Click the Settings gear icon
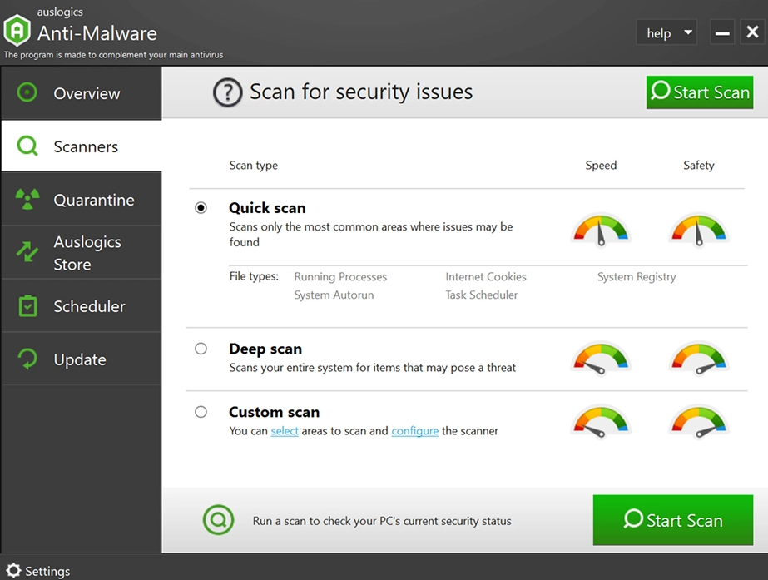This screenshot has height=580, width=768. point(13,571)
